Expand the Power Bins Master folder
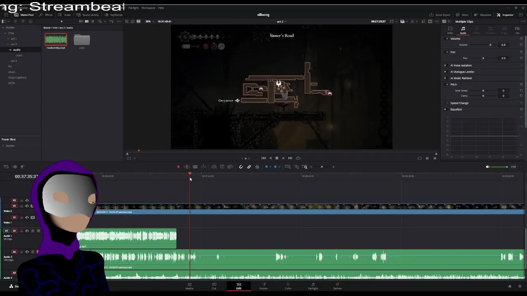Viewport: 527px width, 296px height. pos(3,146)
